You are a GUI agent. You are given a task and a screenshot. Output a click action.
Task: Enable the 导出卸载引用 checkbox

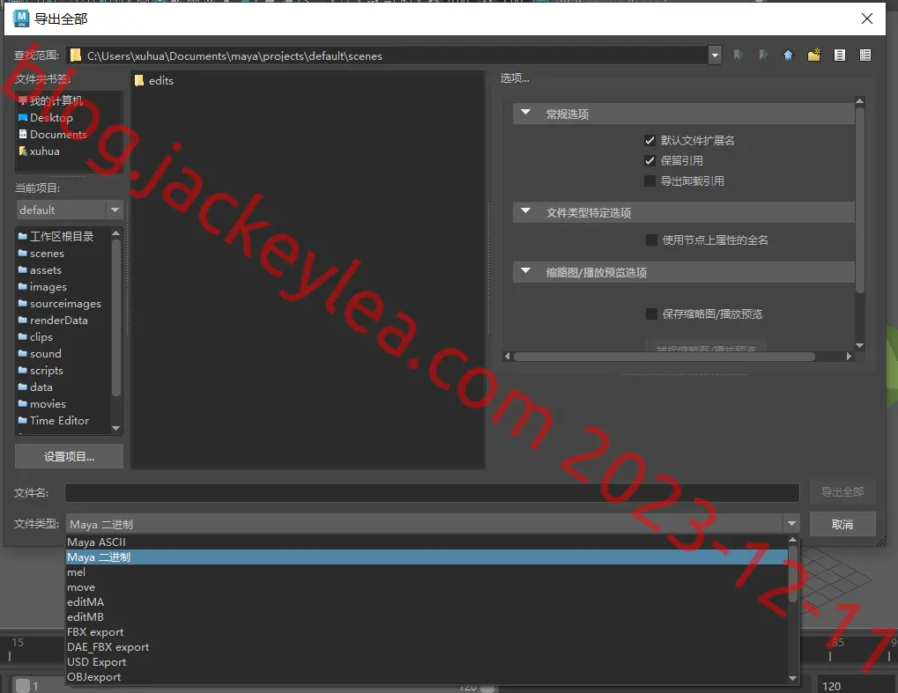tap(650, 181)
